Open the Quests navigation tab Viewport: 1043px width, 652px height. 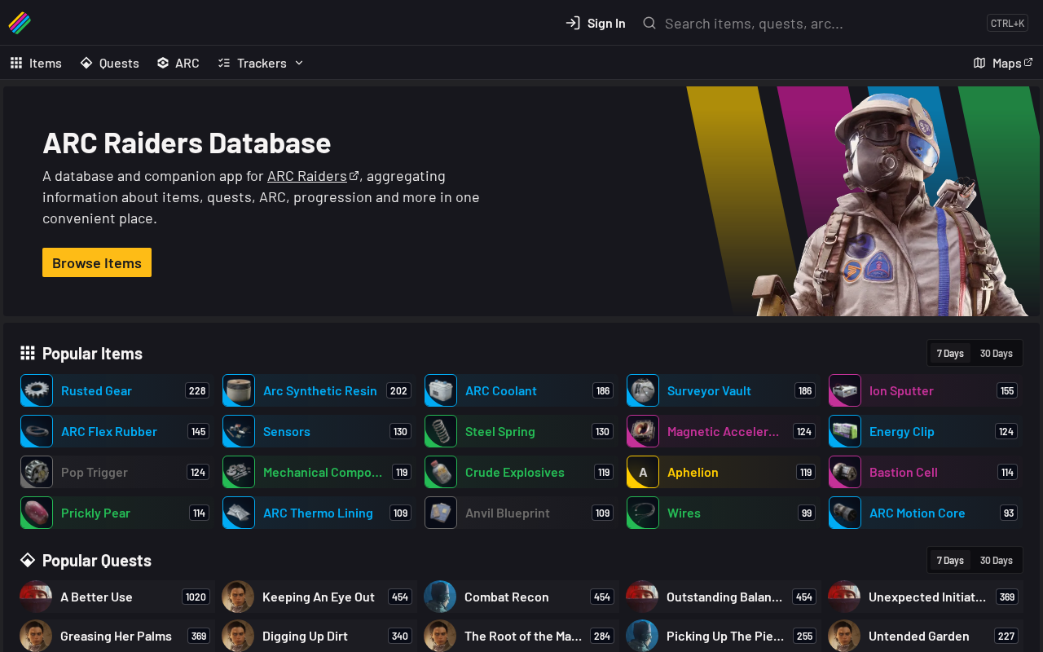110,63
